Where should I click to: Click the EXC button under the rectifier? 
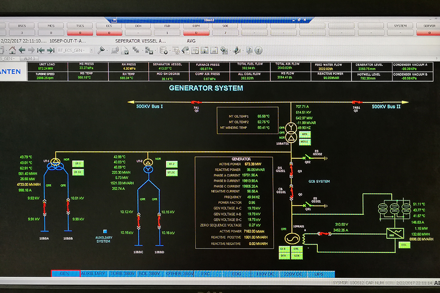404,245
